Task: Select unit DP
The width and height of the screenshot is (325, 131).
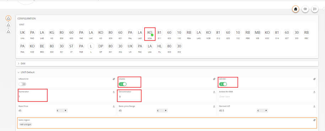Action: click(x=101, y=46)
